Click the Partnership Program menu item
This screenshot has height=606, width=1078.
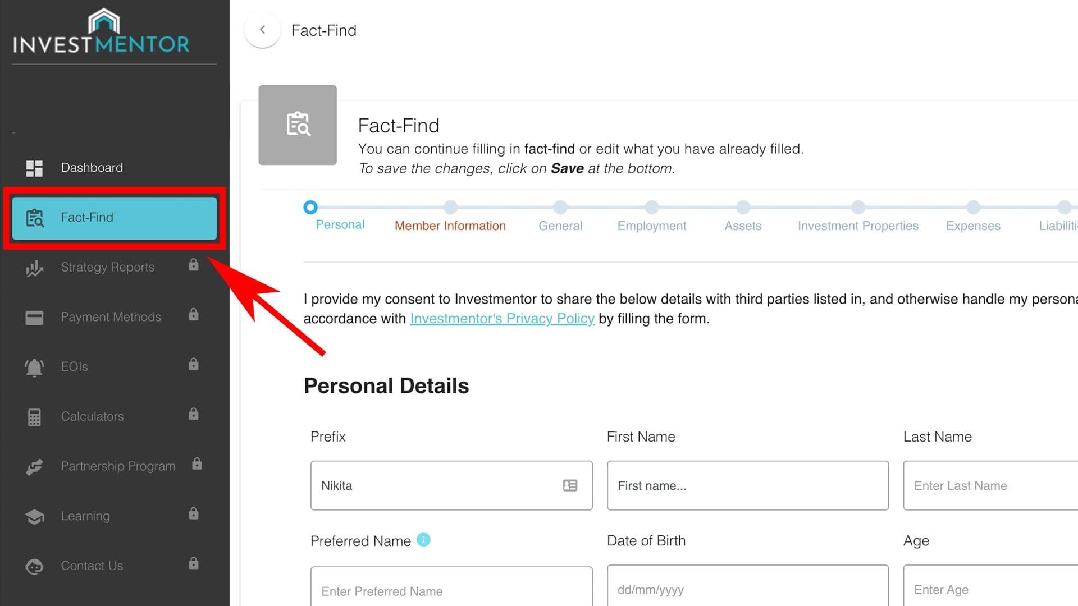click(x=118, y=466)
